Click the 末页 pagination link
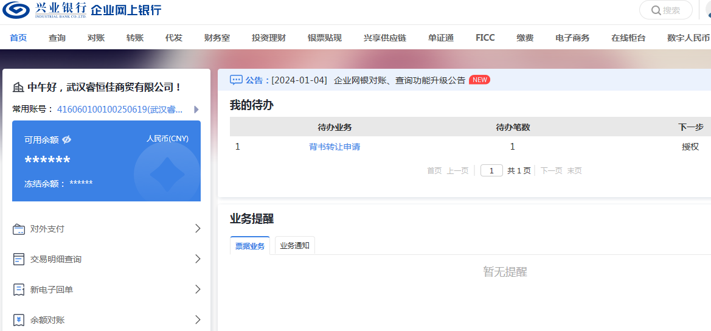Viewport: 711px width, 331px height. (x=575, y=171)
